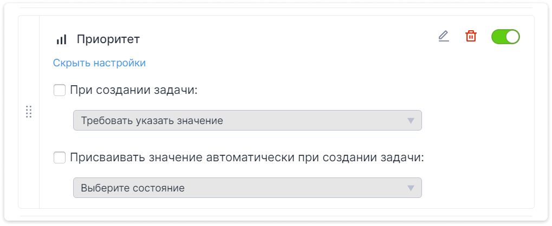Click the white knob of the green toggle
552x226 pixels.
512,37
